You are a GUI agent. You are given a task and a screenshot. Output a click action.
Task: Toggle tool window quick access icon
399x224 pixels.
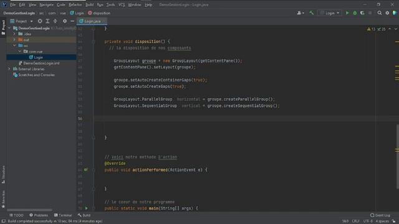click(x=3, y=222)
